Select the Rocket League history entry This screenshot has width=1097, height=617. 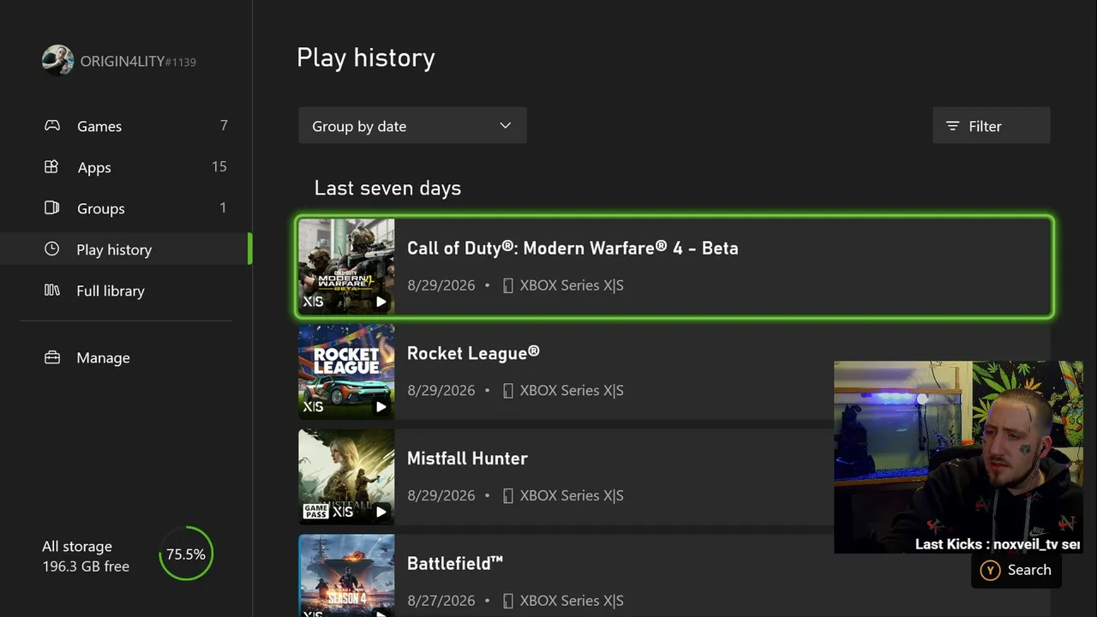click(x=674, y=372)
